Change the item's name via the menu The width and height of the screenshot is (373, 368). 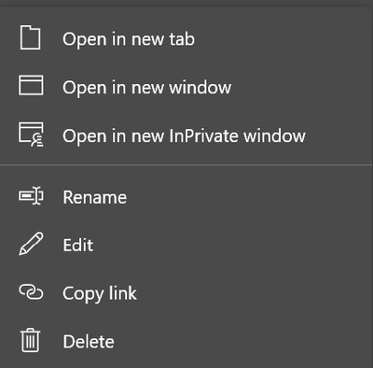186,197
